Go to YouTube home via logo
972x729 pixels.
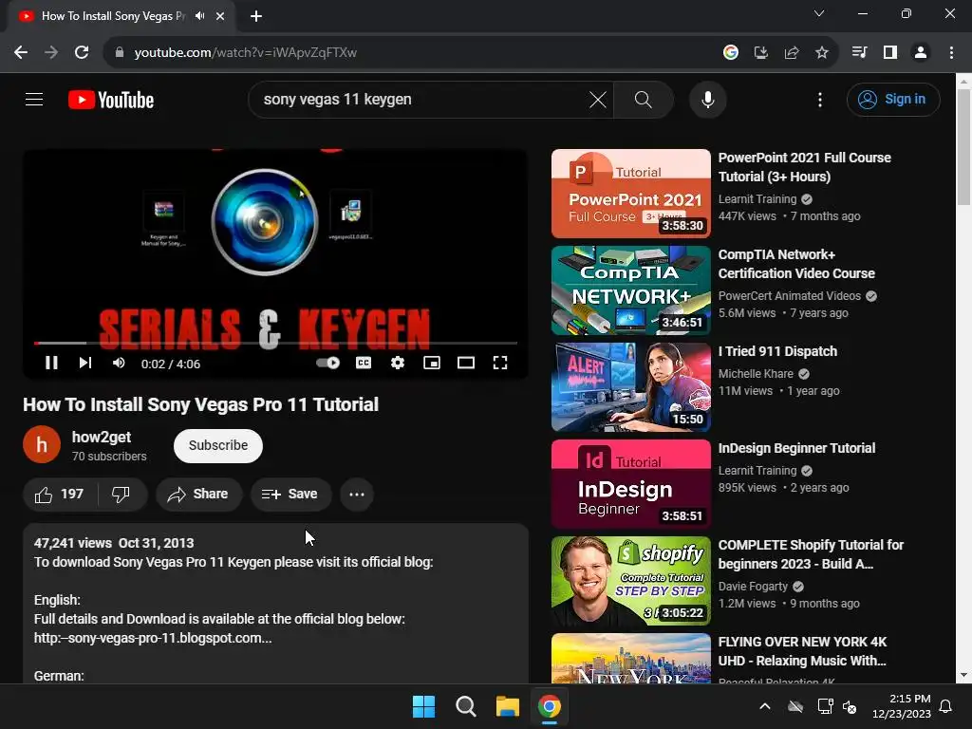111,100
